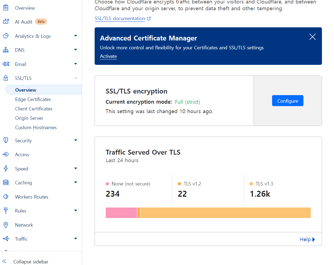Click the Beta badge next to AI Audit
The height and width of the screenshot is (265, 334).
pos(41,22)
